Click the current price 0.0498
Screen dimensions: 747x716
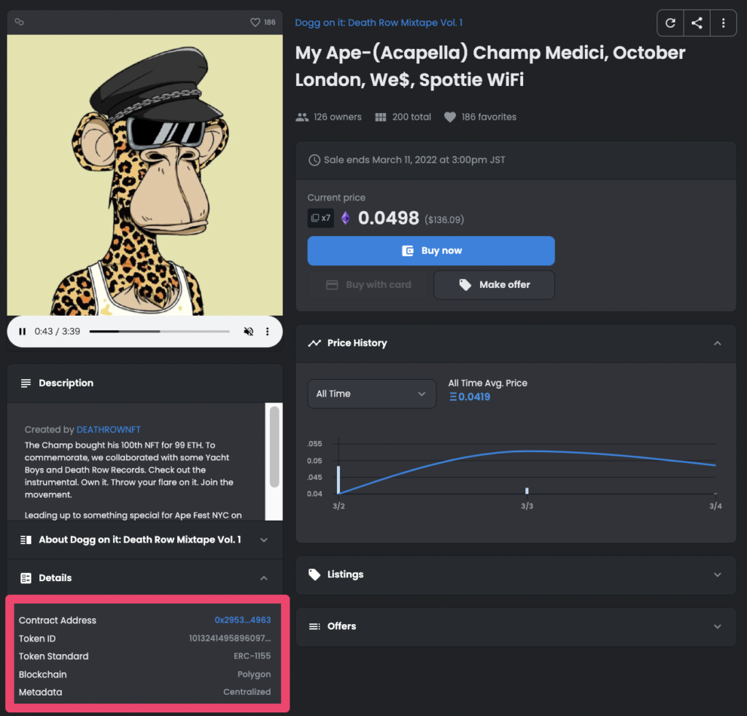388,218
